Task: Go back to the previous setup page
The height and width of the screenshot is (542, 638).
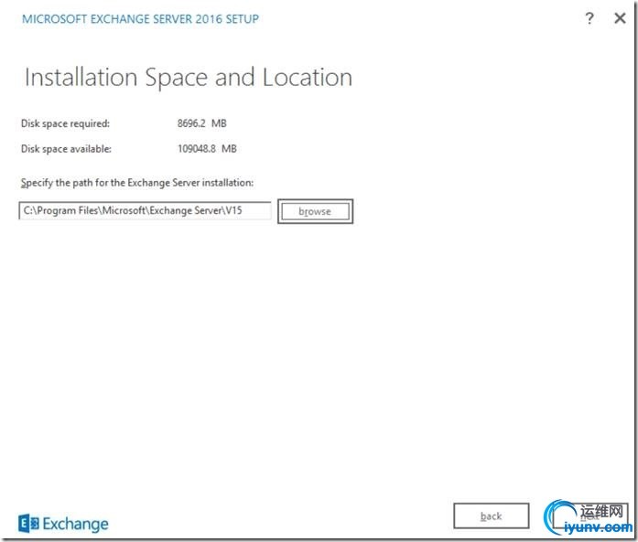Action: [492, 516]
